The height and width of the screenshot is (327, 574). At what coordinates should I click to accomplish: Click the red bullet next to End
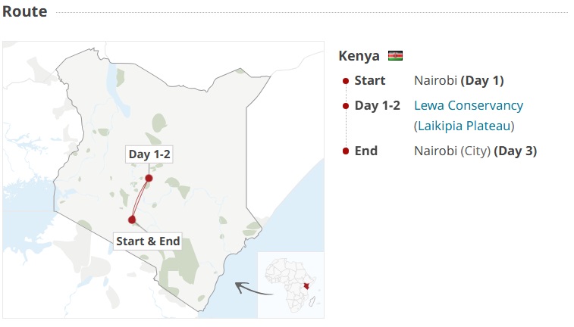click(346, 151)
